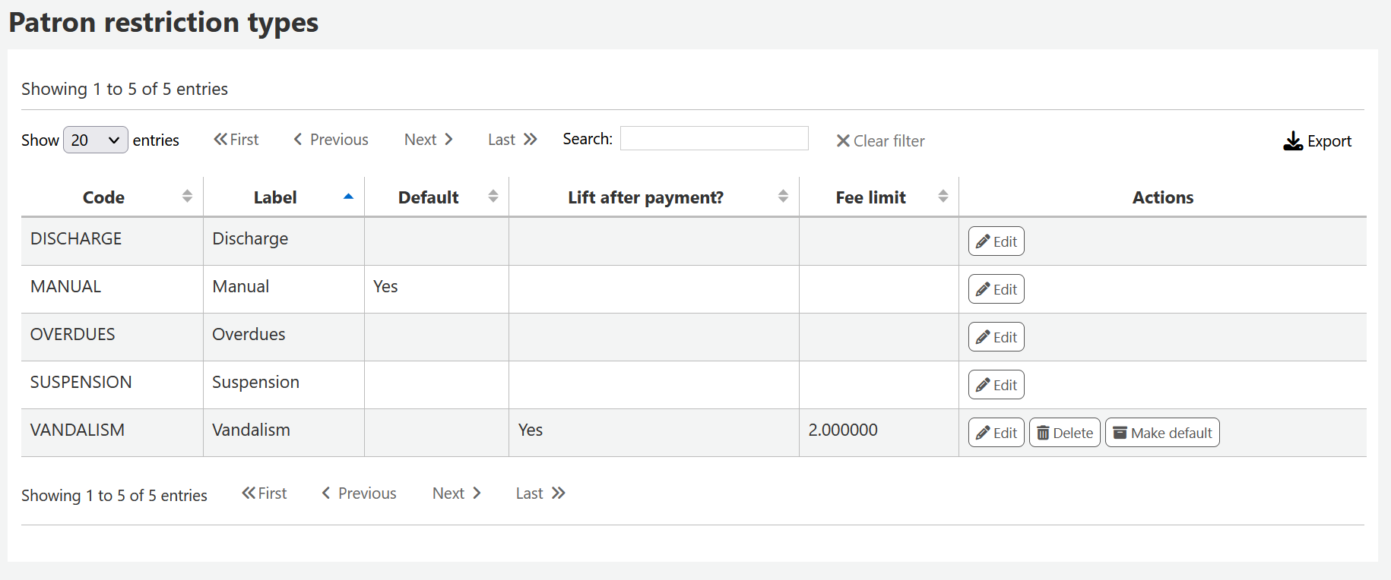
Task: Focus the Search input field
Action: tap(714, 139)
